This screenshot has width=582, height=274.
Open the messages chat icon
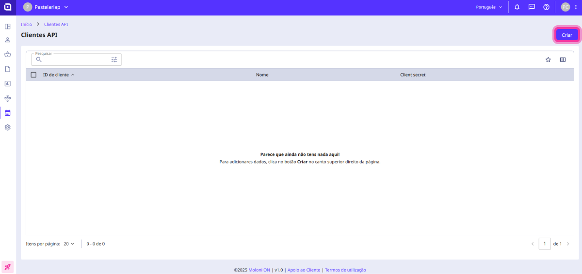pos(532,7)
